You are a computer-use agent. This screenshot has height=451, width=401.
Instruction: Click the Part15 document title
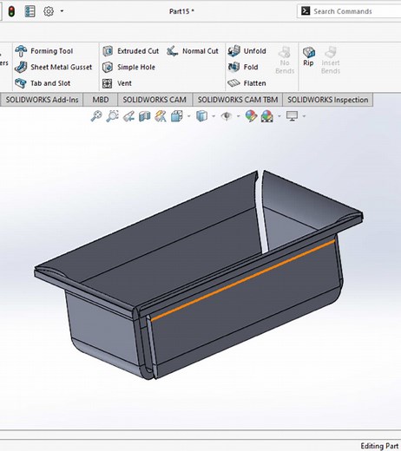point(181,11)
